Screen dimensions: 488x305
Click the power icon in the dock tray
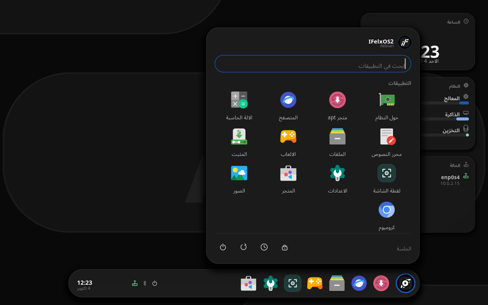click(155, 283)
